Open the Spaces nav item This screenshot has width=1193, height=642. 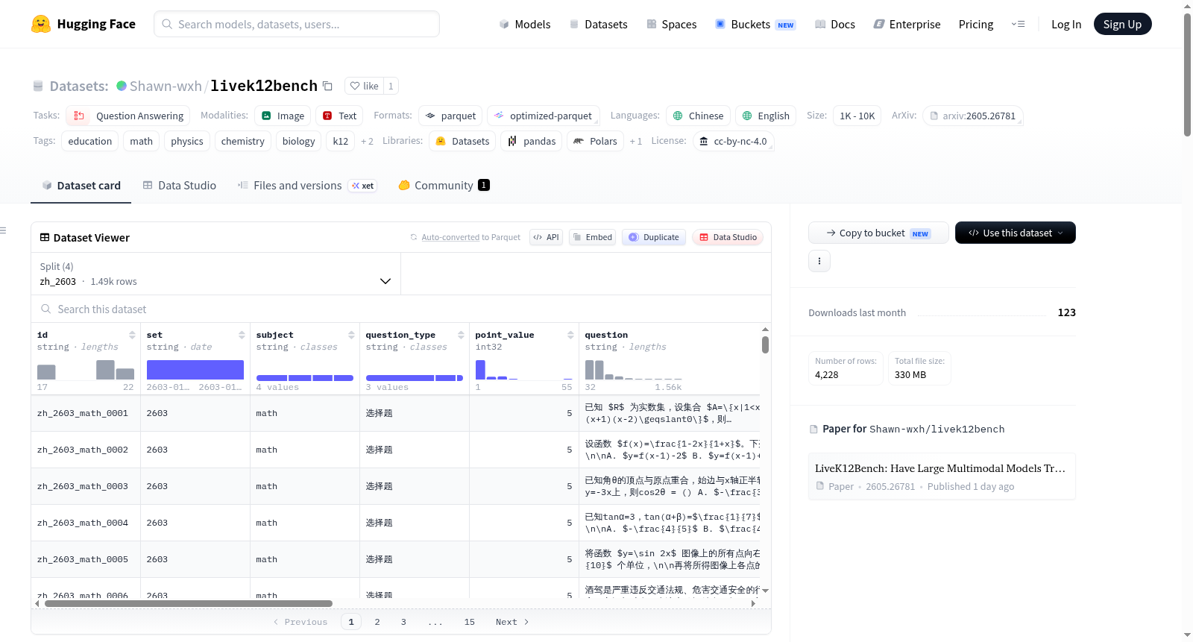tap(671, 24)
